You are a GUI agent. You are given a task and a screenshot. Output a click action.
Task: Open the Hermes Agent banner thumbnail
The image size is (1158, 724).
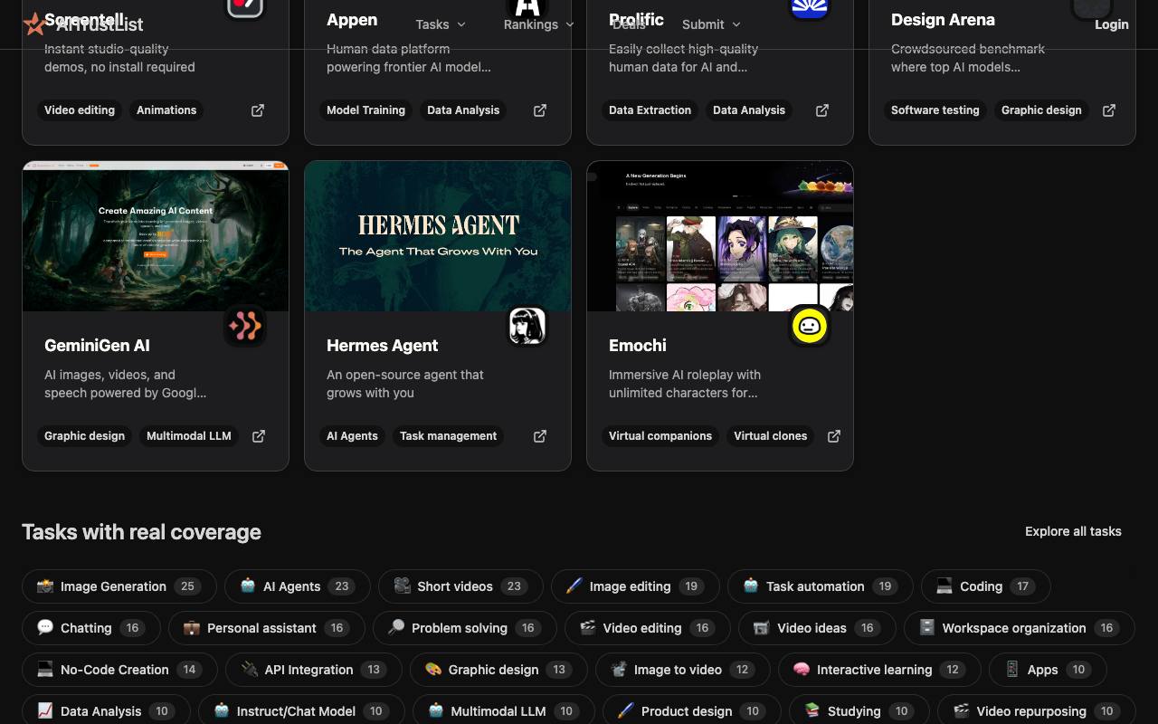(438, 236)
